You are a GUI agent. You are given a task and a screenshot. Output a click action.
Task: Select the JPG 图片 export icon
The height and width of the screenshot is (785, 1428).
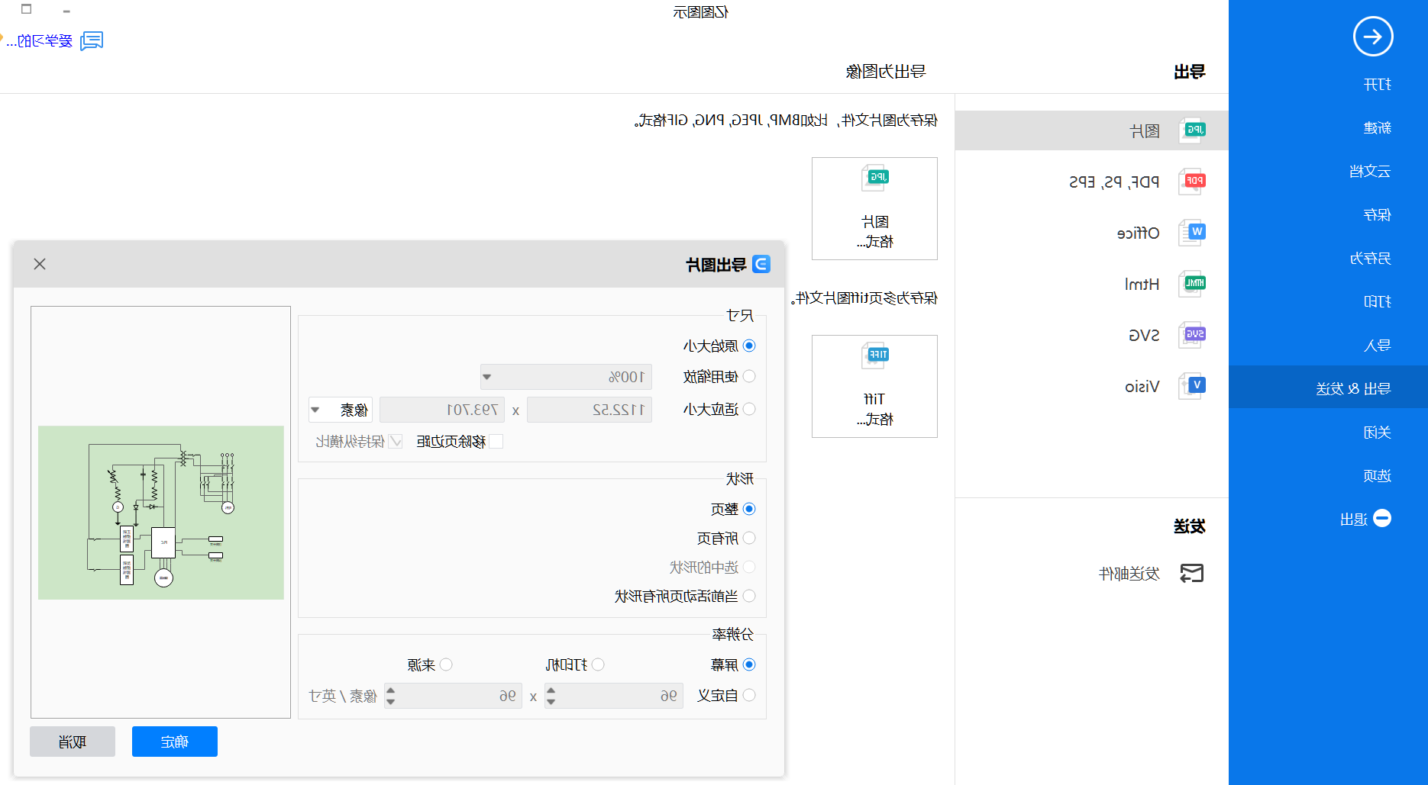coord(1192,131)
